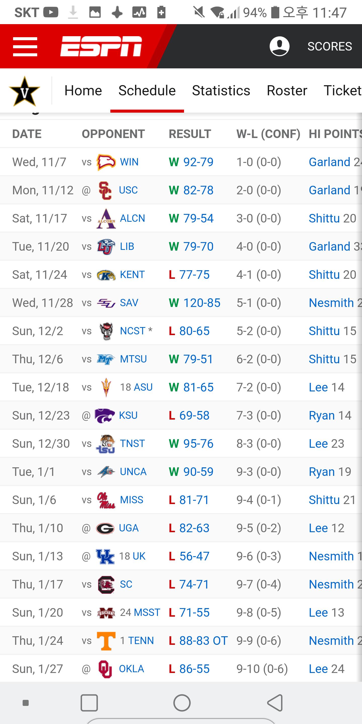Image resolution: width=362 pixels, height=724 pixels.
Task: Tap the Vanderbilt star team logo
Action: click(x=25, y=91)
